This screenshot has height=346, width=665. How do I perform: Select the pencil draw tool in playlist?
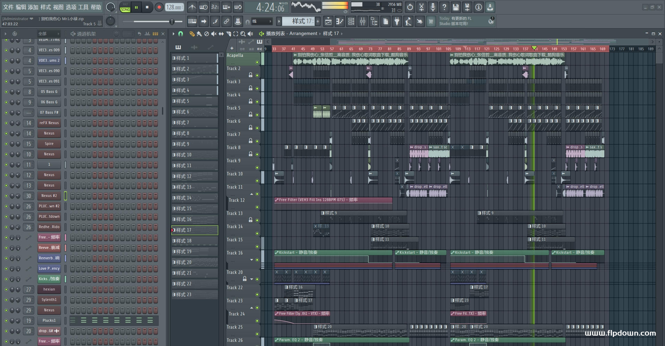[x=192, y=34]
